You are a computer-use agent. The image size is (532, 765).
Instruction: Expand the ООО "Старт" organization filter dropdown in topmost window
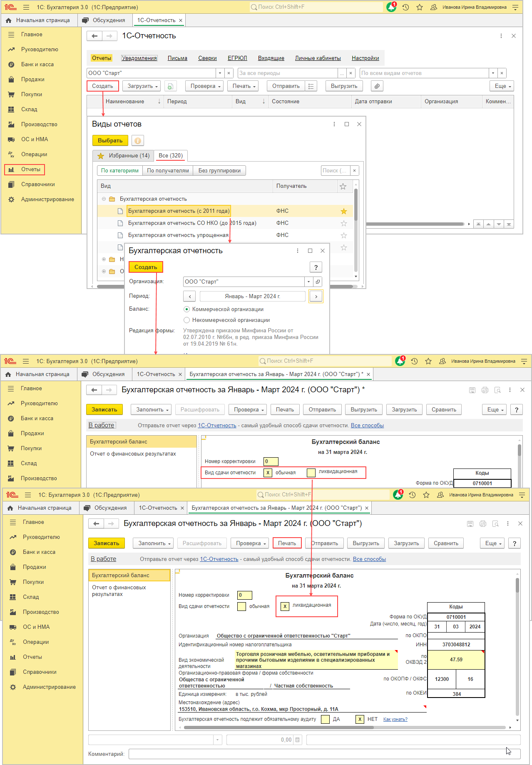[x=220, y=73]
